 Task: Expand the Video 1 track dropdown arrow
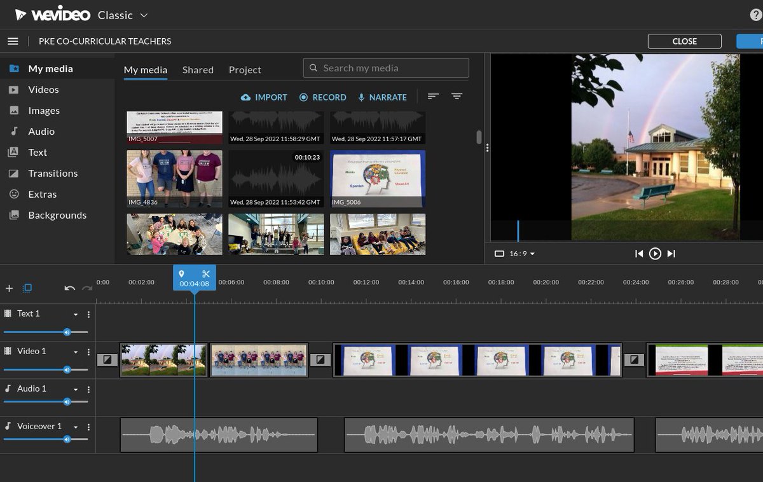[x=76, y=351]
